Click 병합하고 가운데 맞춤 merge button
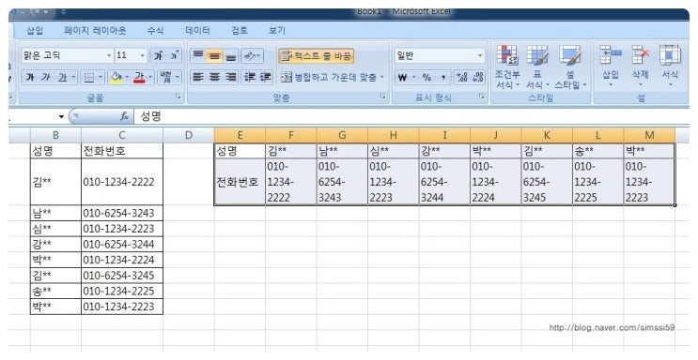This screenshot has height=360, width=698. click(x=329, y=77)
